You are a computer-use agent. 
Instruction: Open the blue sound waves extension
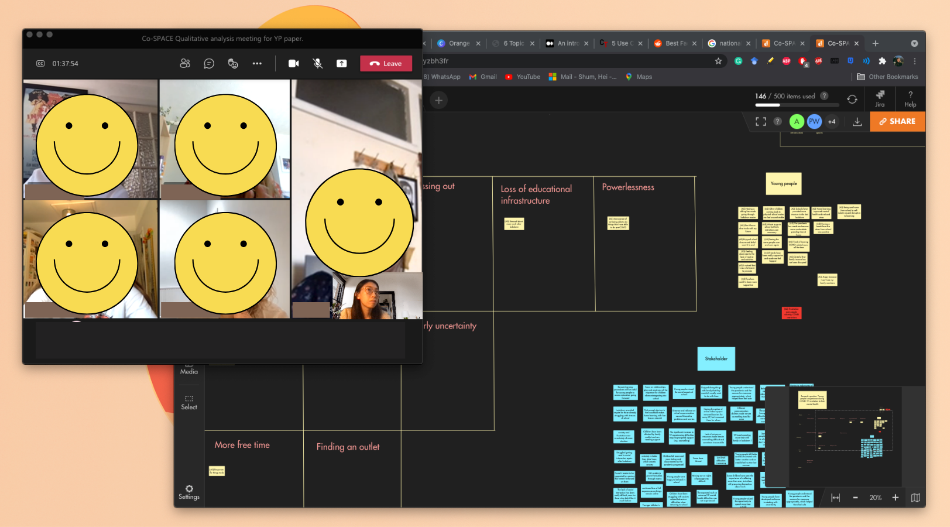tap(866, 61)
